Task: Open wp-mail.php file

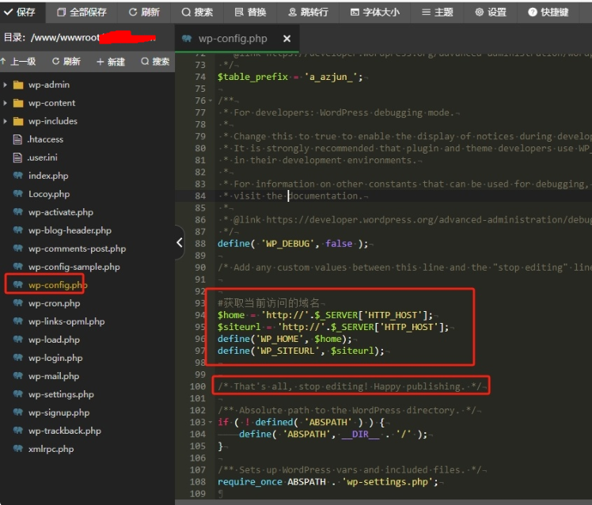Action: (x=54, y=376)
